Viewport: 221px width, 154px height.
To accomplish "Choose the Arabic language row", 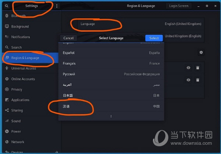I will point(111,85).
